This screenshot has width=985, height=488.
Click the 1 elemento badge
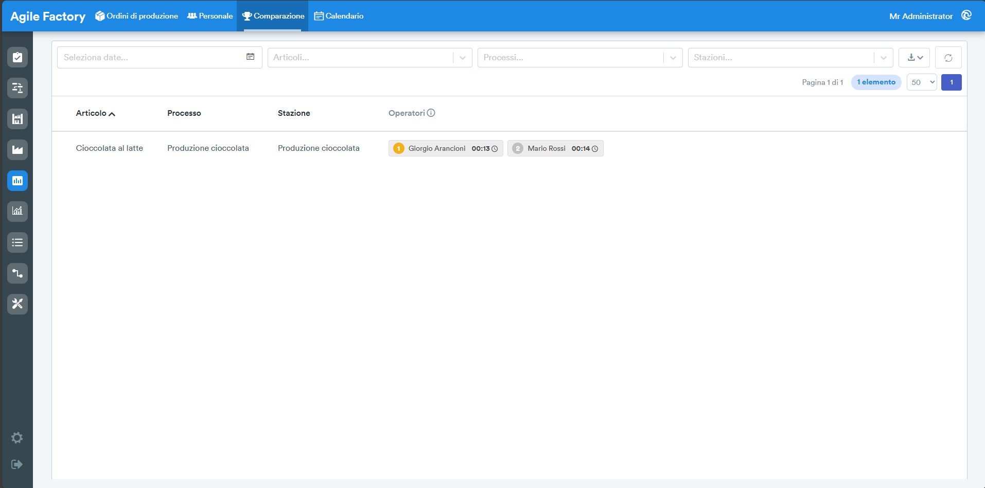click(876, 82)
